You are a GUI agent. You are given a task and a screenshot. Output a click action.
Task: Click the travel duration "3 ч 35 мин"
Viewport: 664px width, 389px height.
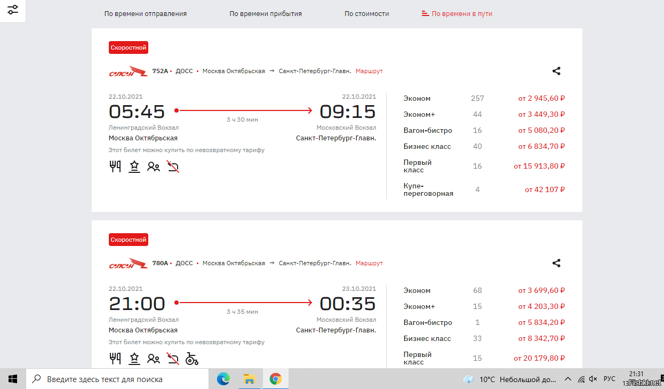pos(242,312)
